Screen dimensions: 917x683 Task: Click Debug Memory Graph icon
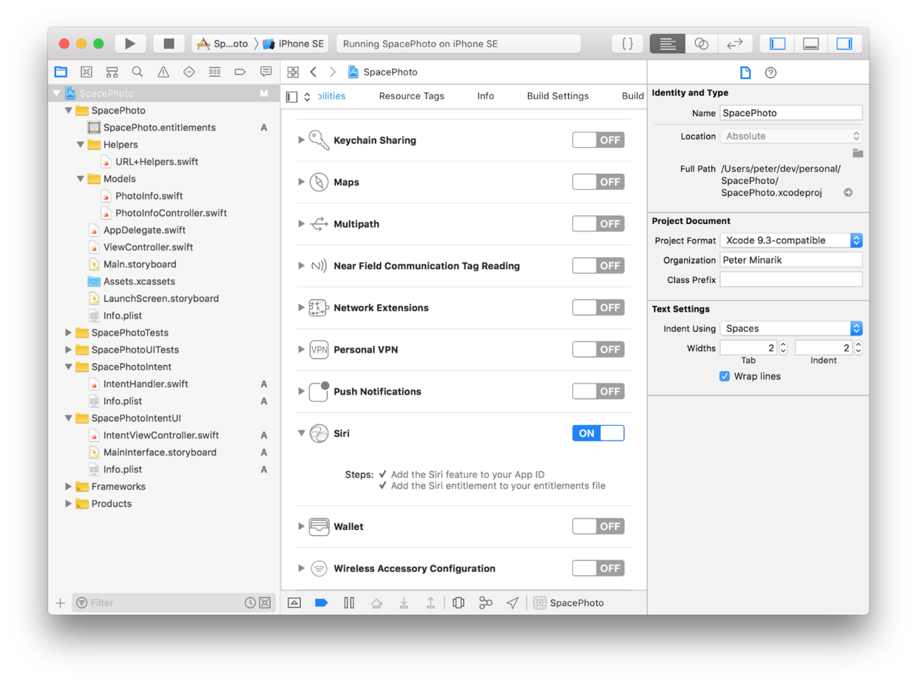[486, 602]
